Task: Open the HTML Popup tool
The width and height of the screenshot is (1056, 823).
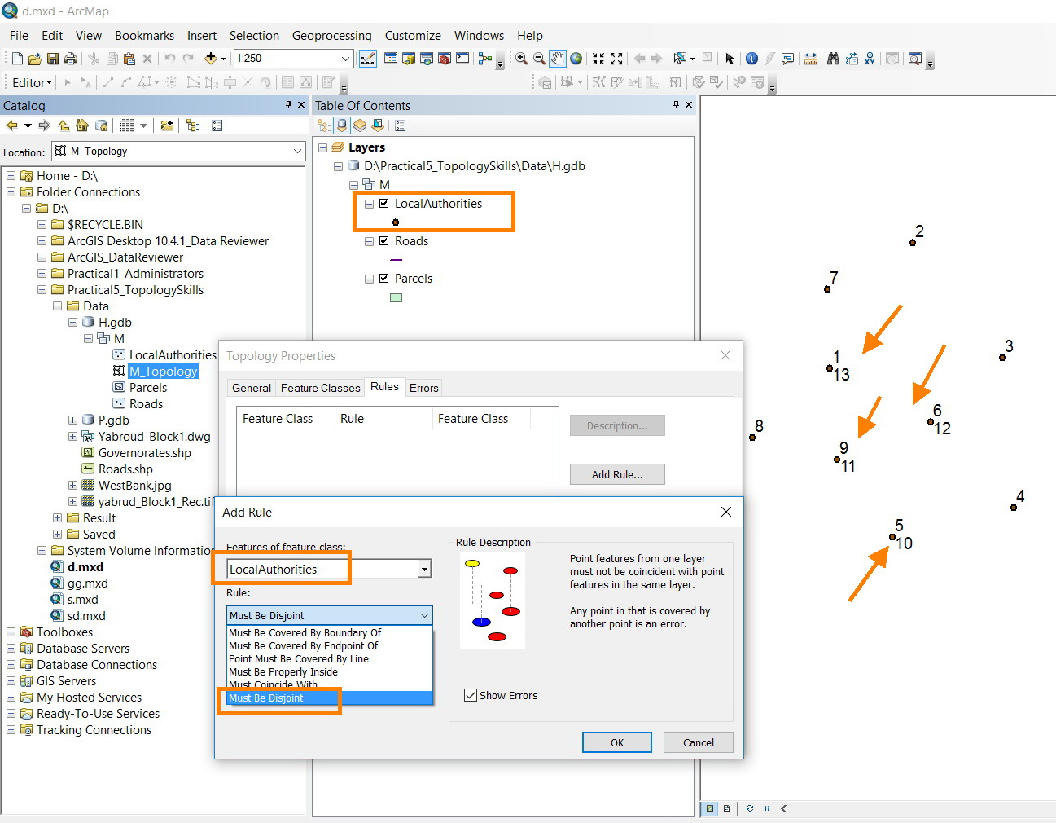Action: tap(787, 59)
